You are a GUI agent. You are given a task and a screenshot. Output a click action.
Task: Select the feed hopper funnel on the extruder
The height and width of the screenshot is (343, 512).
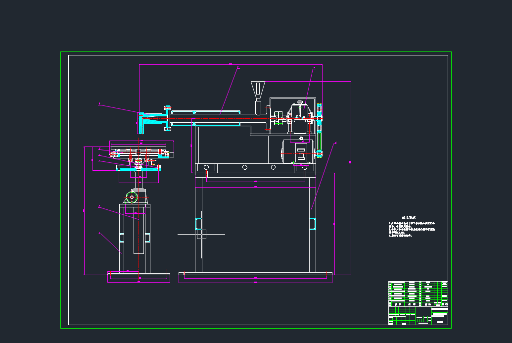tap(258, 91)
